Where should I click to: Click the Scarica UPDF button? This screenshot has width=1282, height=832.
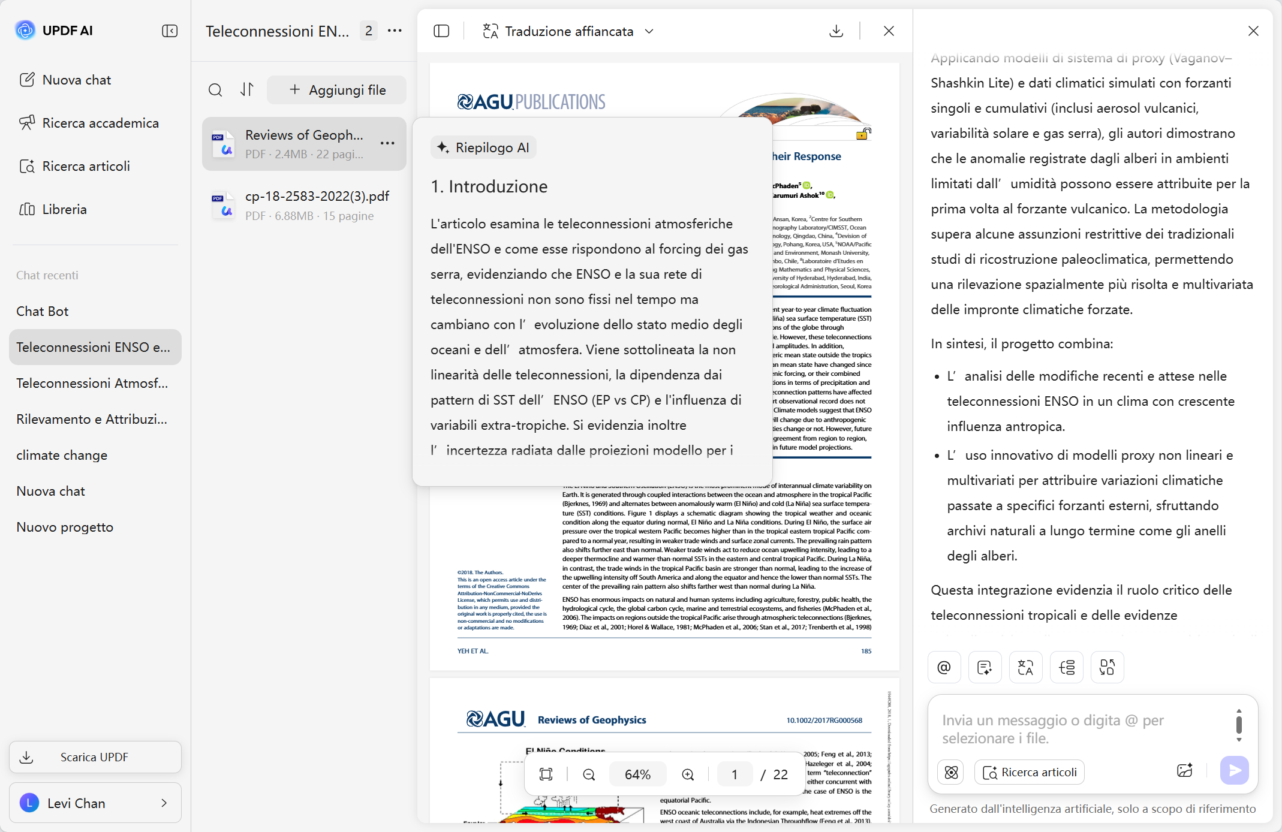[x=95, y=757]
